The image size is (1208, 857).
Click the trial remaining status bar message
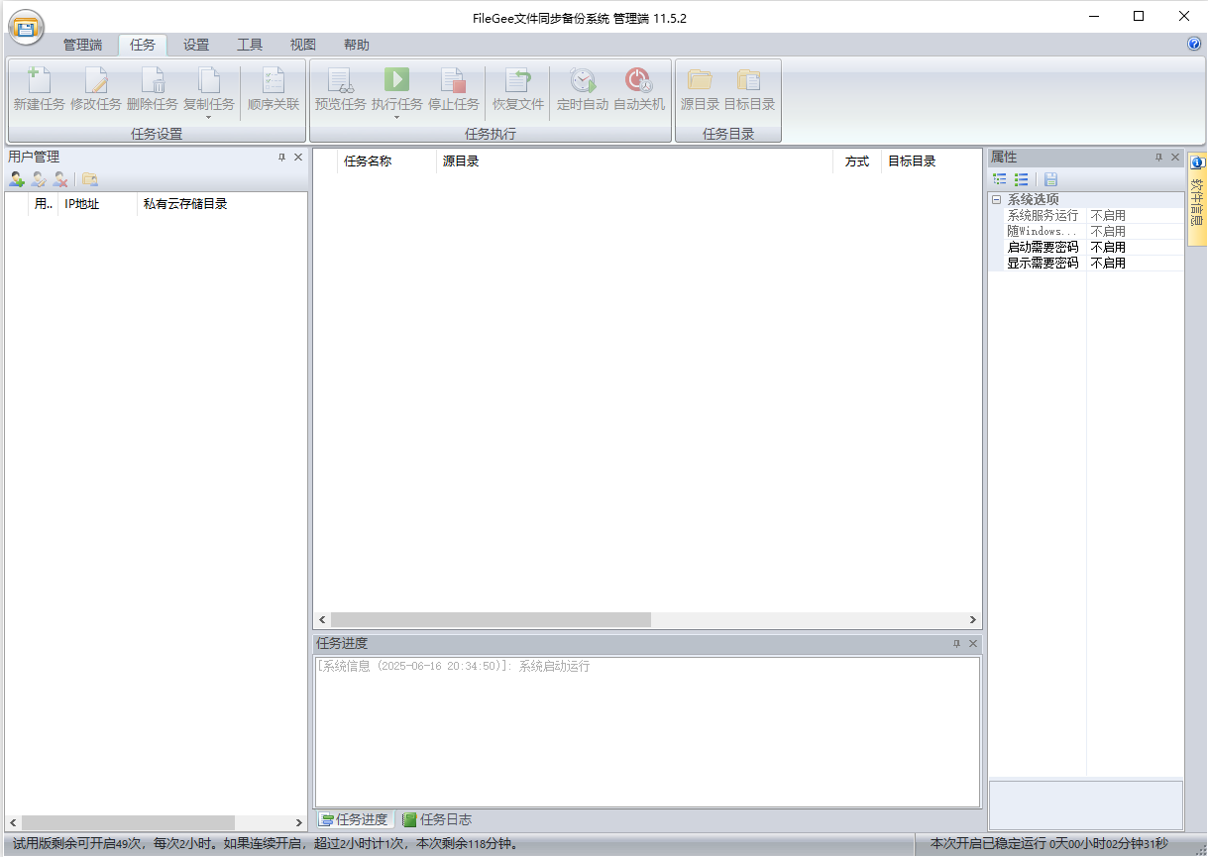[266, 844]
